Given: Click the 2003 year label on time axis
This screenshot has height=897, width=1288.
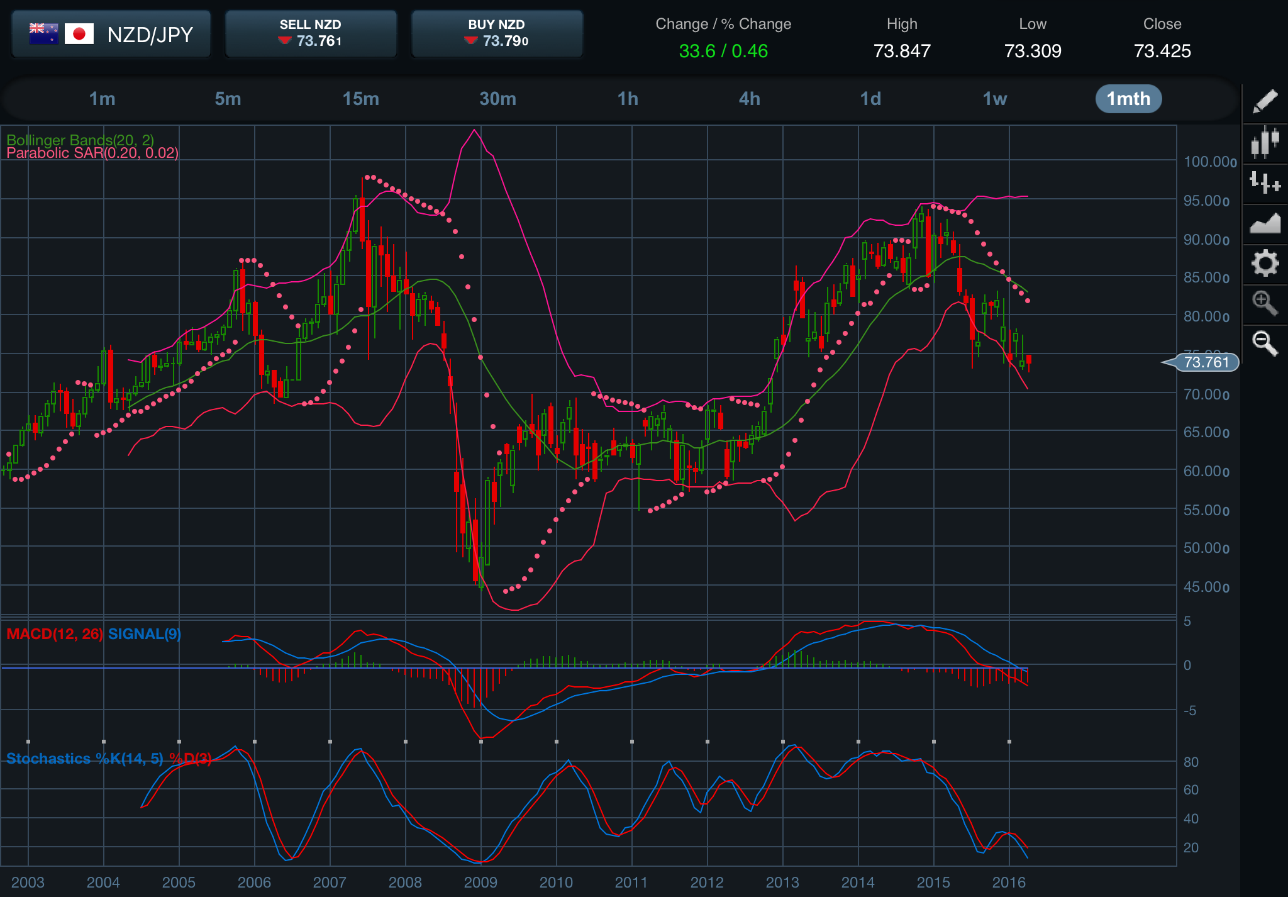Looking at the screenshot, I should click(x=28, y=882).
